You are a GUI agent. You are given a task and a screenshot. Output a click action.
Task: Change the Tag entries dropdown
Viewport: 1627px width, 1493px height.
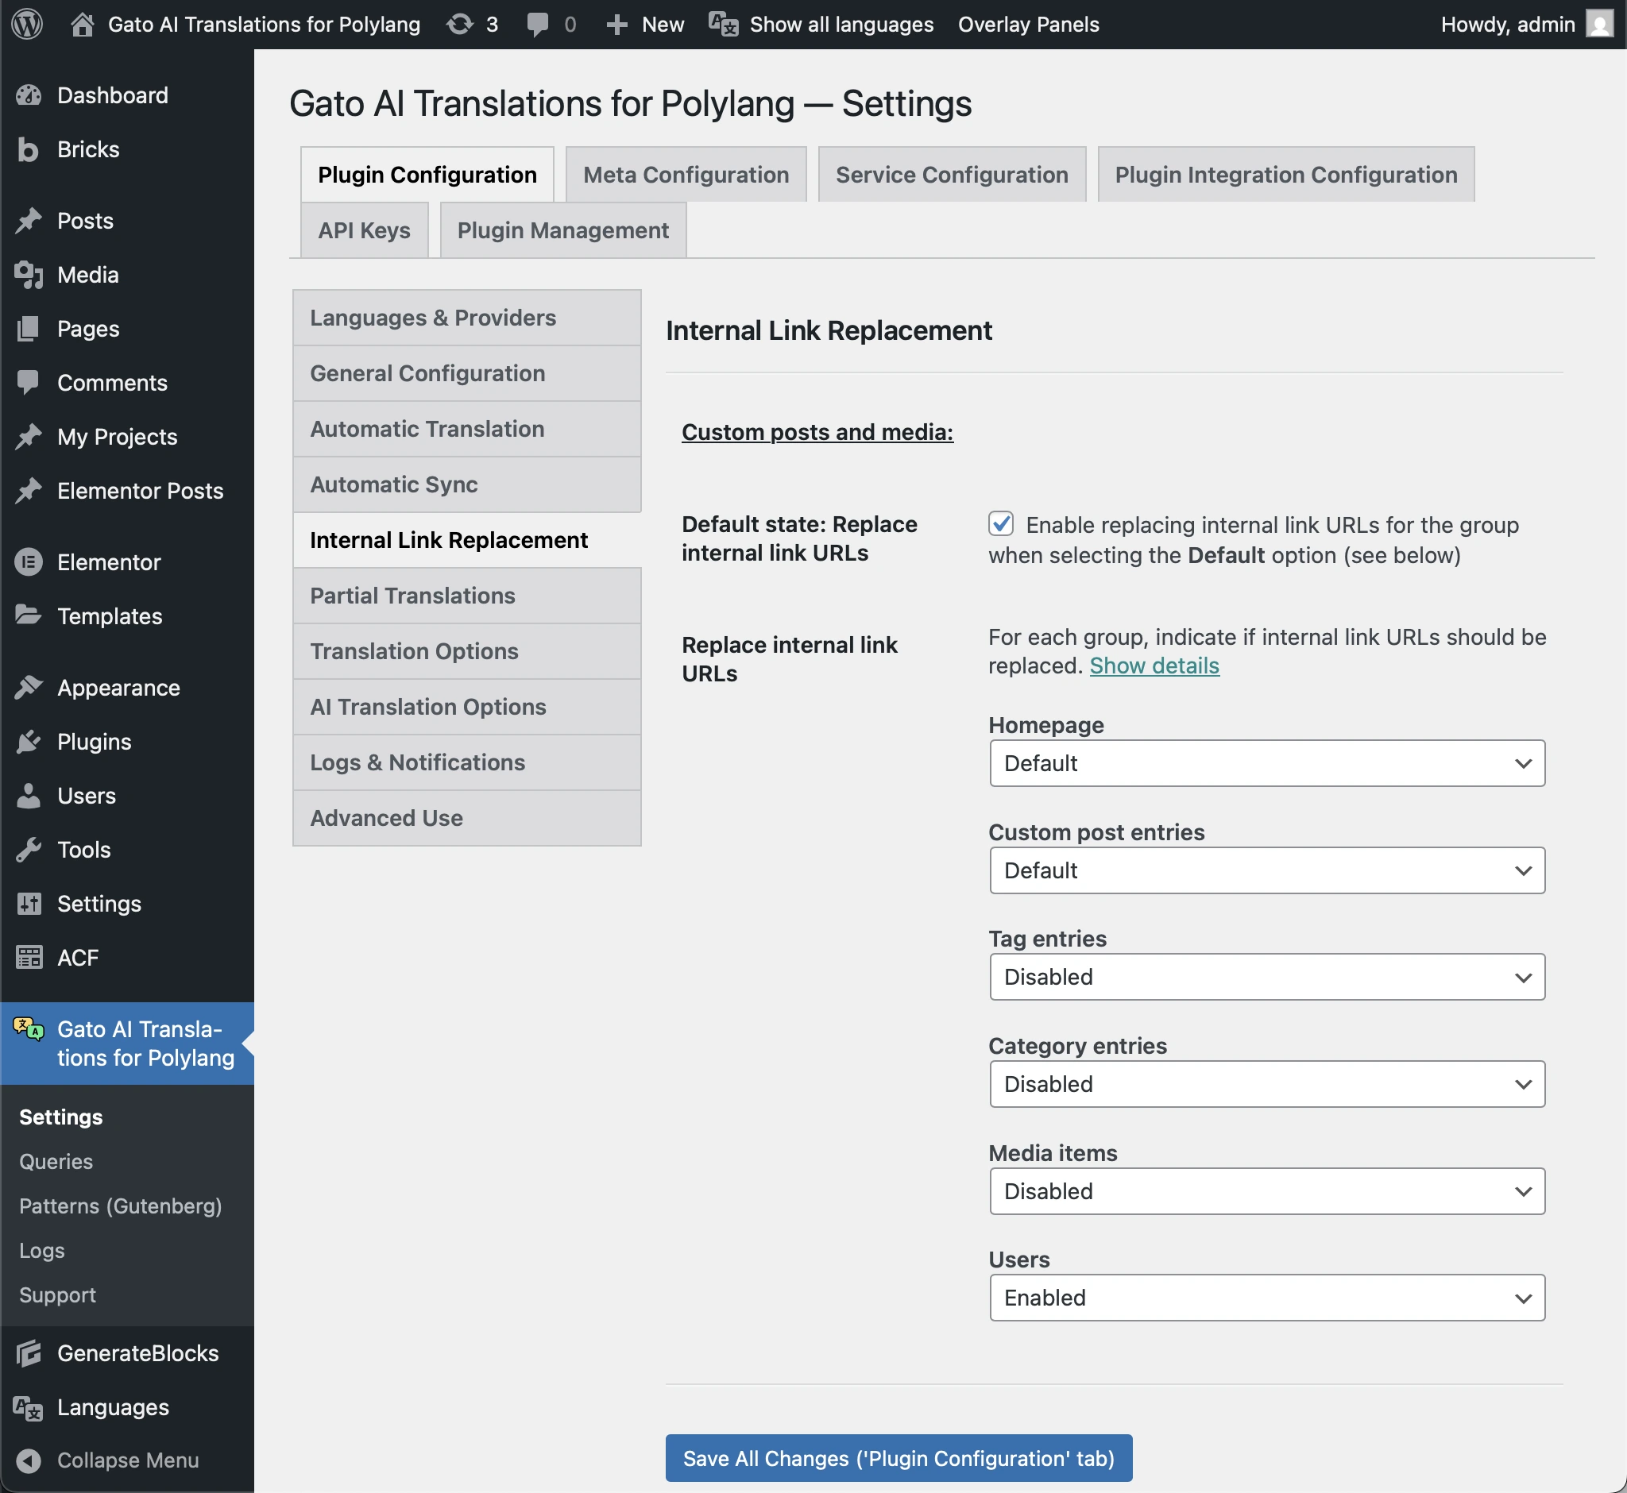pos(1266,977)
